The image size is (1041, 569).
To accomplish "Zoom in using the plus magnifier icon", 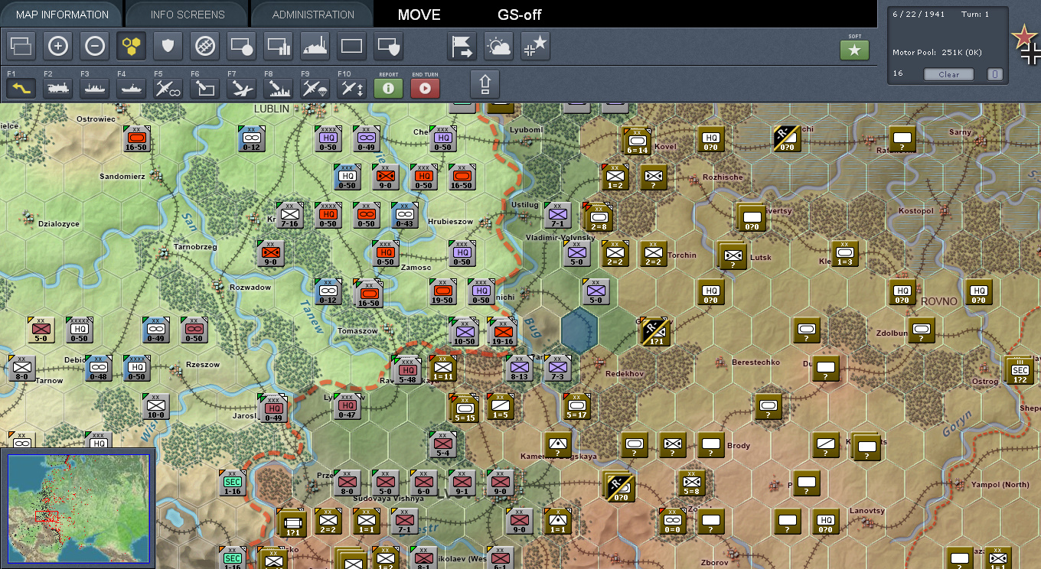I will tap(57, 47).
